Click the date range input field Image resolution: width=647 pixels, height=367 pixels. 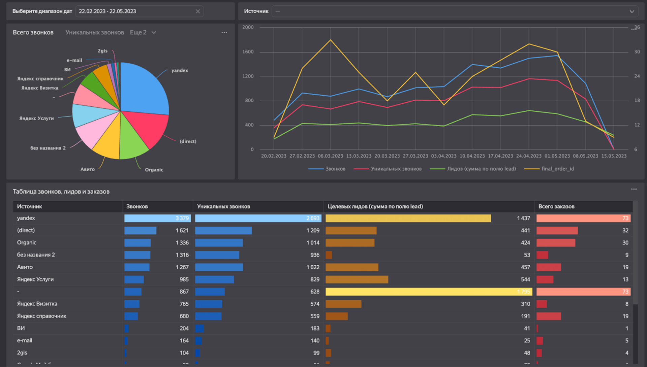pyautogui.click(x=139, y=11)
